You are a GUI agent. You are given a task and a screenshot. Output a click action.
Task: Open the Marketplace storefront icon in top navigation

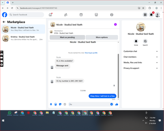(x=96, y=15)
